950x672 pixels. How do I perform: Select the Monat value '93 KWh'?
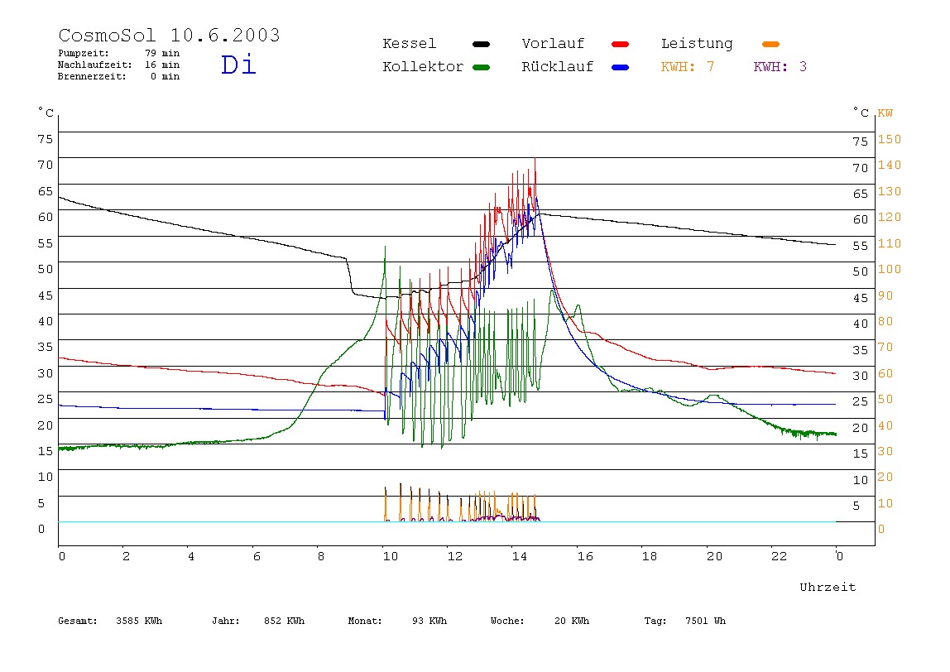[429, 621]
